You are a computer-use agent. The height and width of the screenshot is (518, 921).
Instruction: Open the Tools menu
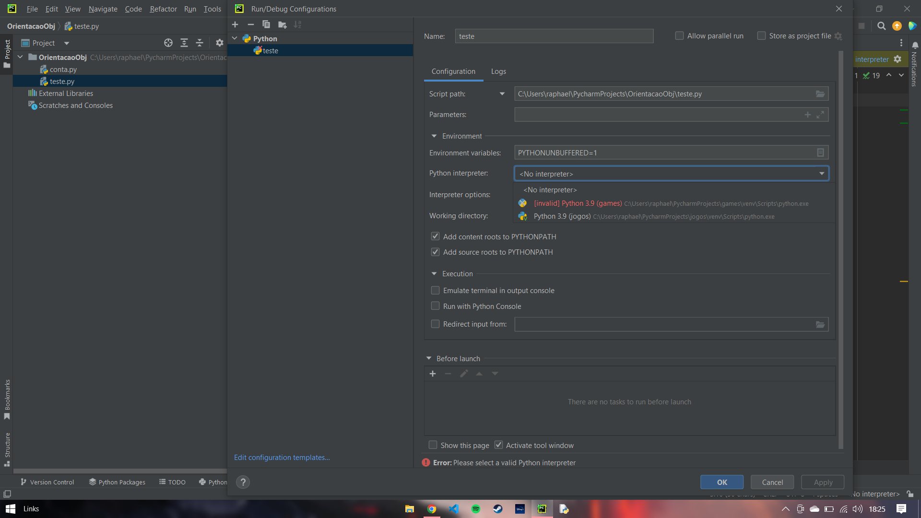tap(212, 9)
